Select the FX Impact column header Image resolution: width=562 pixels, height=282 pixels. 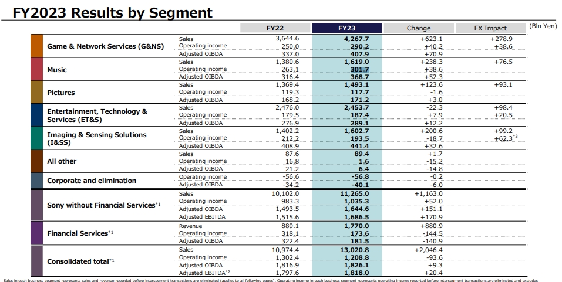pos(490,28)
